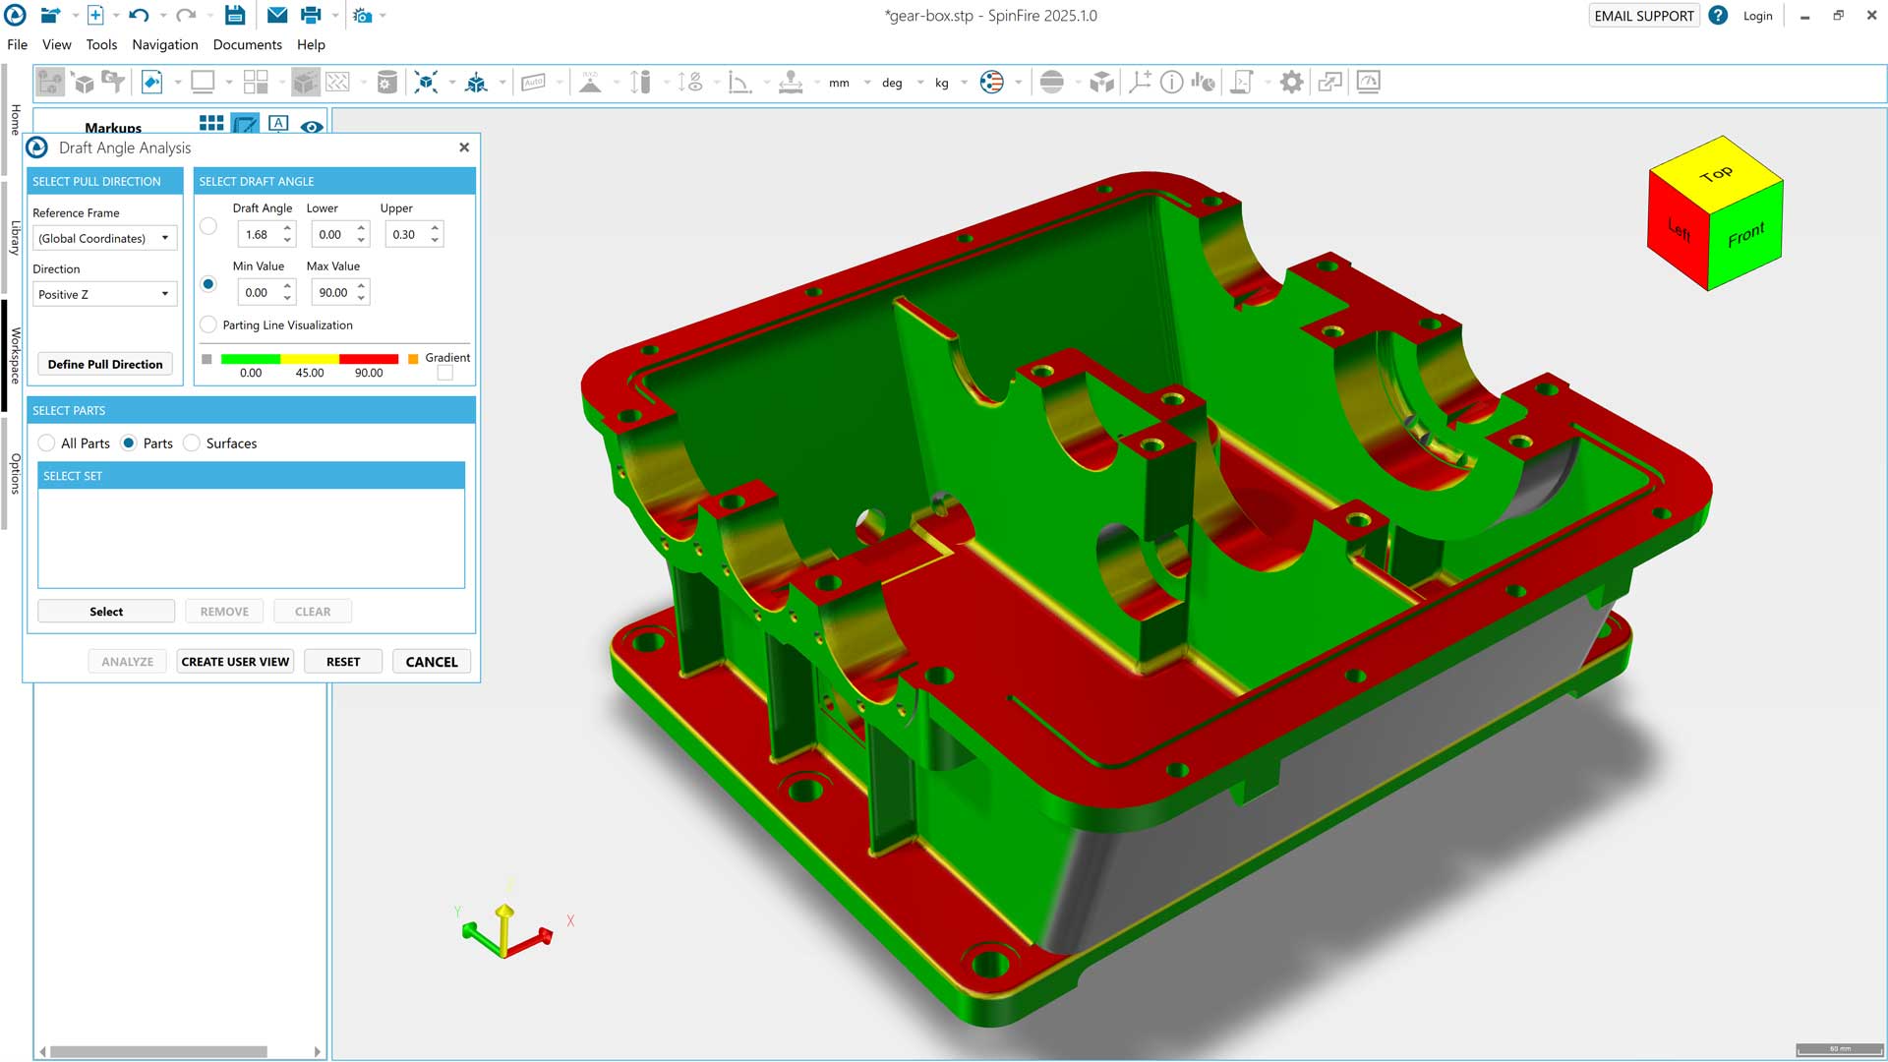Open the Documents menu
This screenshot has height=1062, width=1888.
tap(247, 44)
